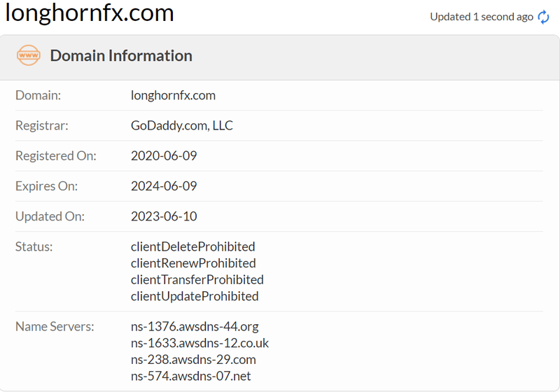Viewport: 560px width, 392px height.
Task: Click name server ns-1633.awsdns-12.co.uk
Action: click(199, 343)
